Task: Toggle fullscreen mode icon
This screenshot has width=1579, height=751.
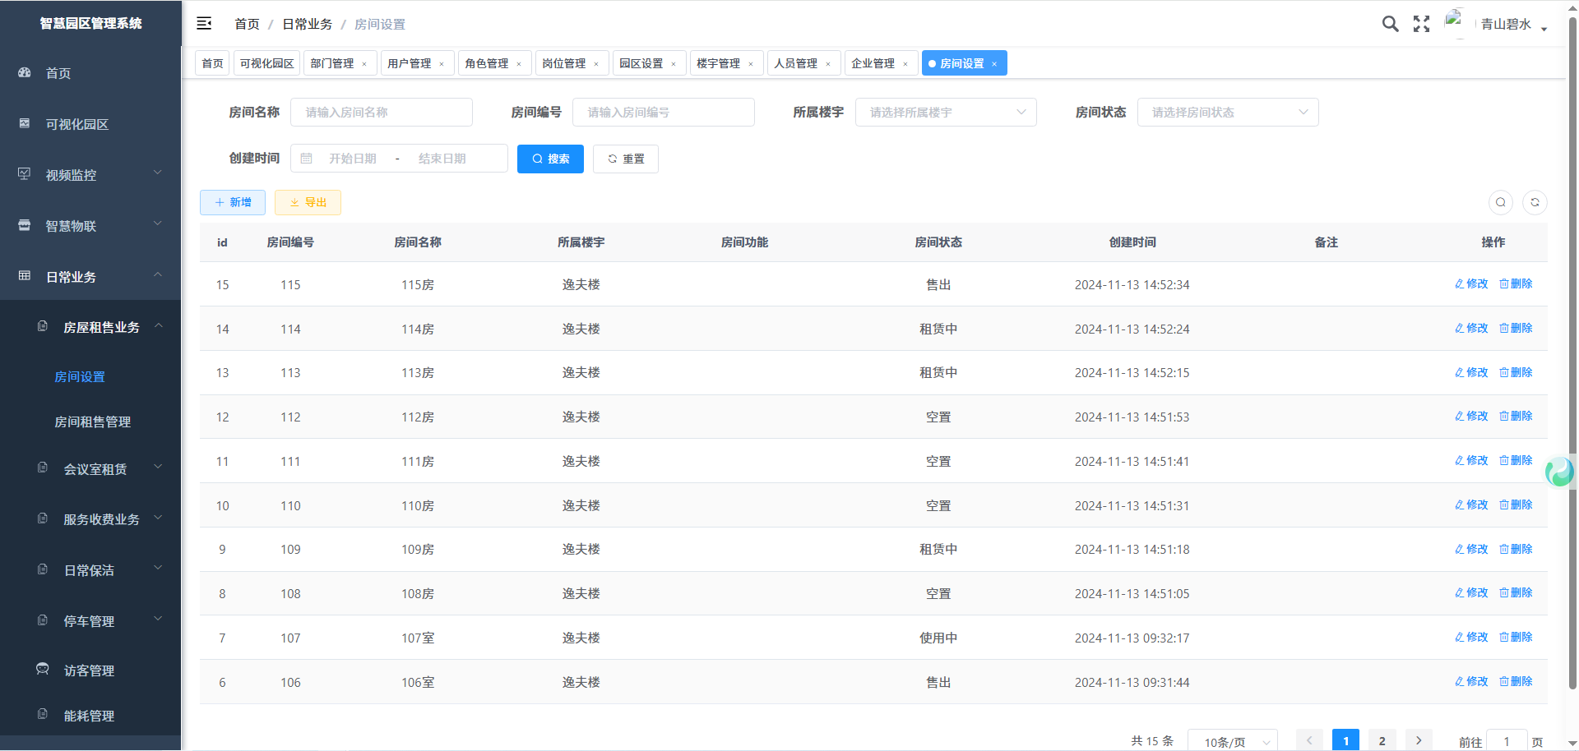Action: (1421, 24)
